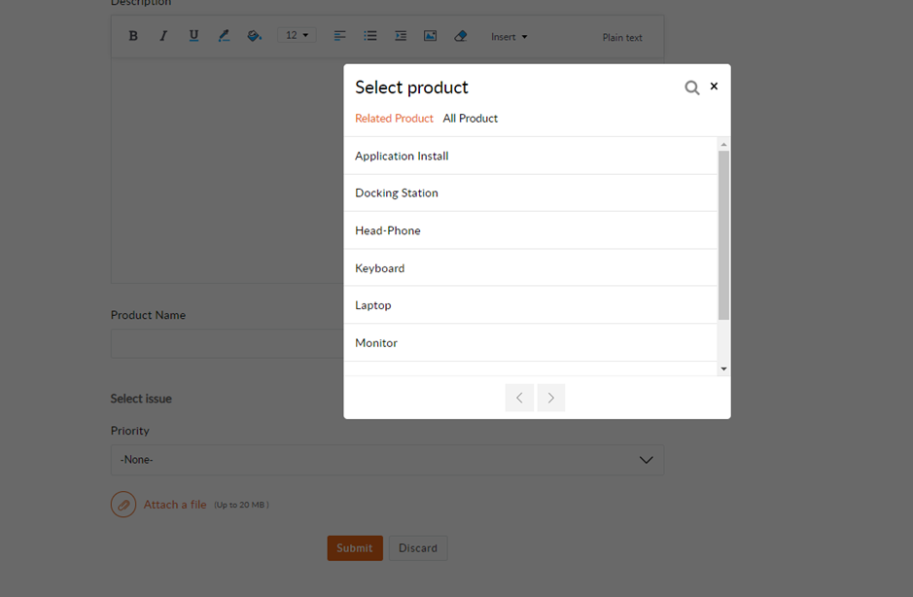The image size is (913, 597).
Task: Switch to the All Product tab
Action: 470,119
